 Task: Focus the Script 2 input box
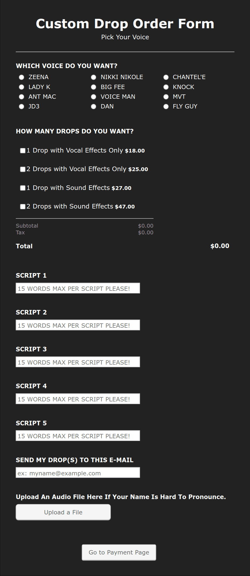(x=78, y=325)
